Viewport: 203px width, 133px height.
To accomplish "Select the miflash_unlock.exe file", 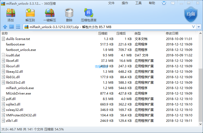I will pyautogui.click(x=20, y=88).
